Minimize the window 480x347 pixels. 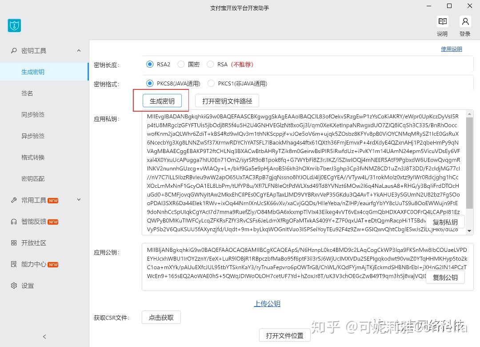click(x=429, y=6)
